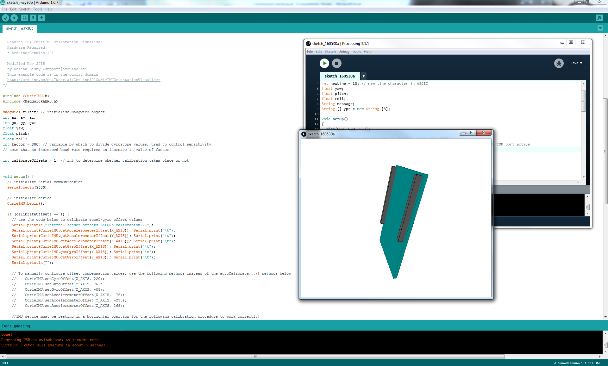Select the sketch_160530a Processing tab

[x=340, y=76]
